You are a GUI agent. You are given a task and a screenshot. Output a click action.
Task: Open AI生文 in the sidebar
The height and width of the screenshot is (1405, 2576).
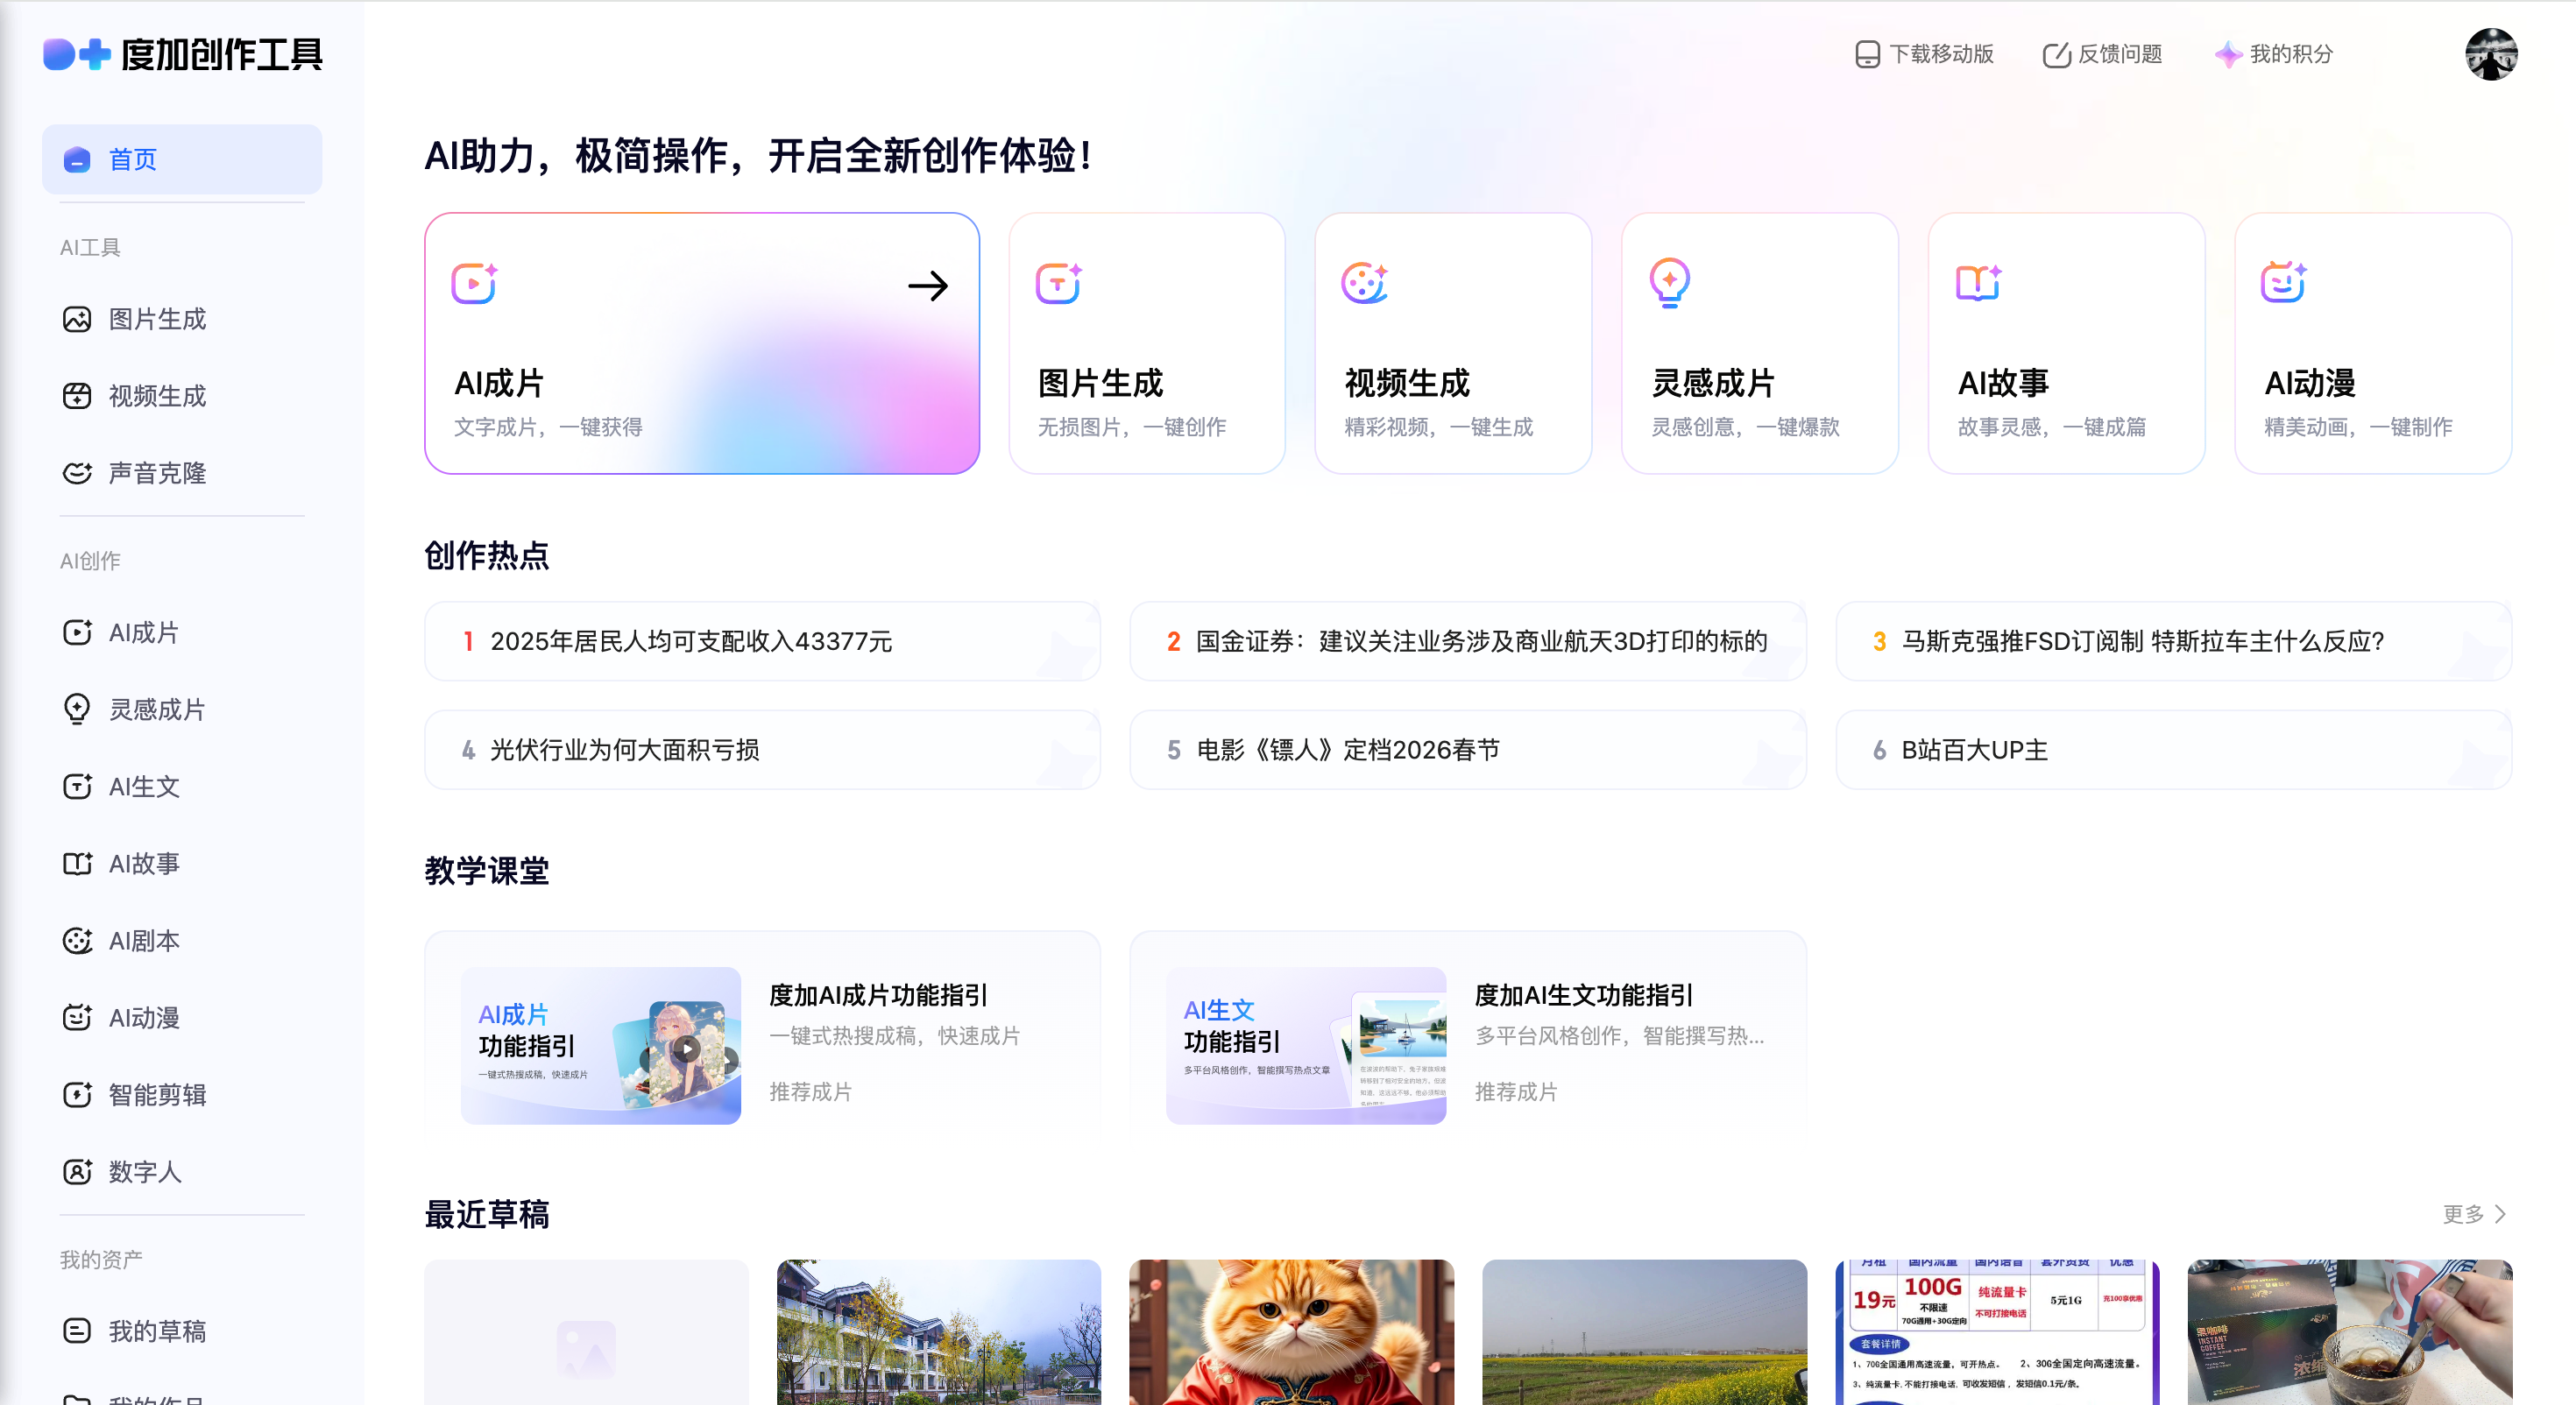point(143,786)
